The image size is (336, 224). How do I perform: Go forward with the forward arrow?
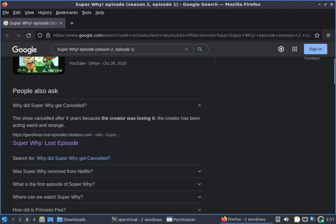coord(18,35)
